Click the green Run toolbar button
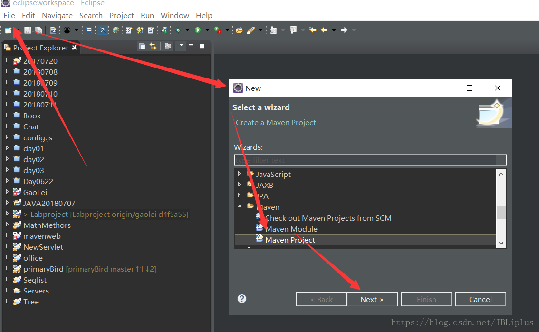Screen dimensions: 539x332 (x=198, y=30)
